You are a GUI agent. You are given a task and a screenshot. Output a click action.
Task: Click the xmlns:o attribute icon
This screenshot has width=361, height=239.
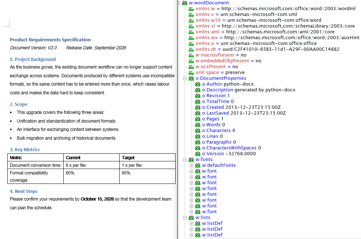[x=191, y=44]
